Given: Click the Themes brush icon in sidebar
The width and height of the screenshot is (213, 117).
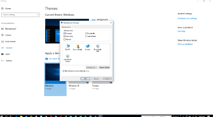Looking at the screenshot, I should [x=2, y=48].
